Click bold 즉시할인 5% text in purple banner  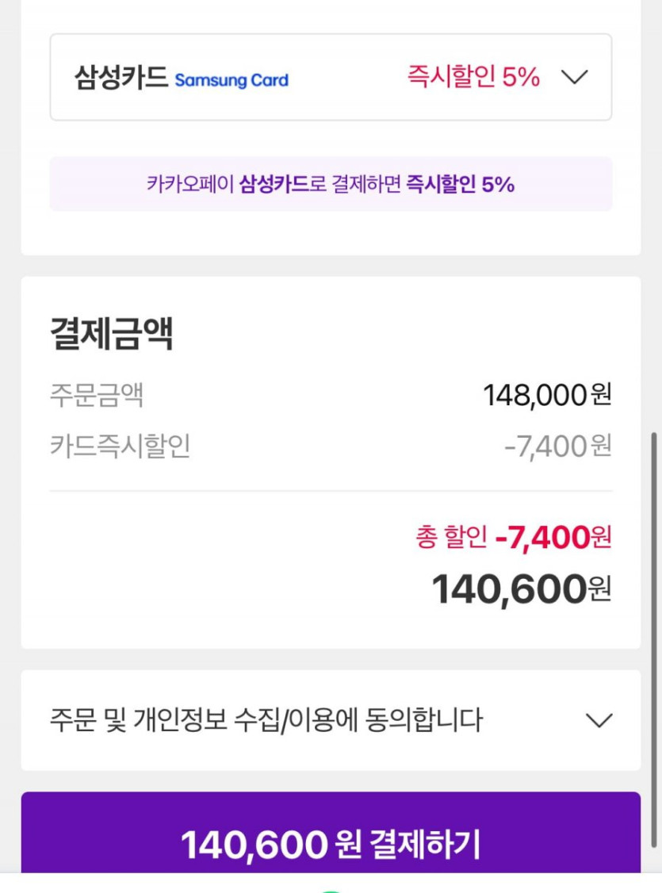461,184
